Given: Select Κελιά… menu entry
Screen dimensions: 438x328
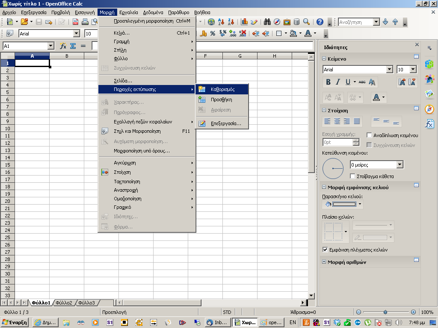Looking at the screenshot, I should coord(147,33).
